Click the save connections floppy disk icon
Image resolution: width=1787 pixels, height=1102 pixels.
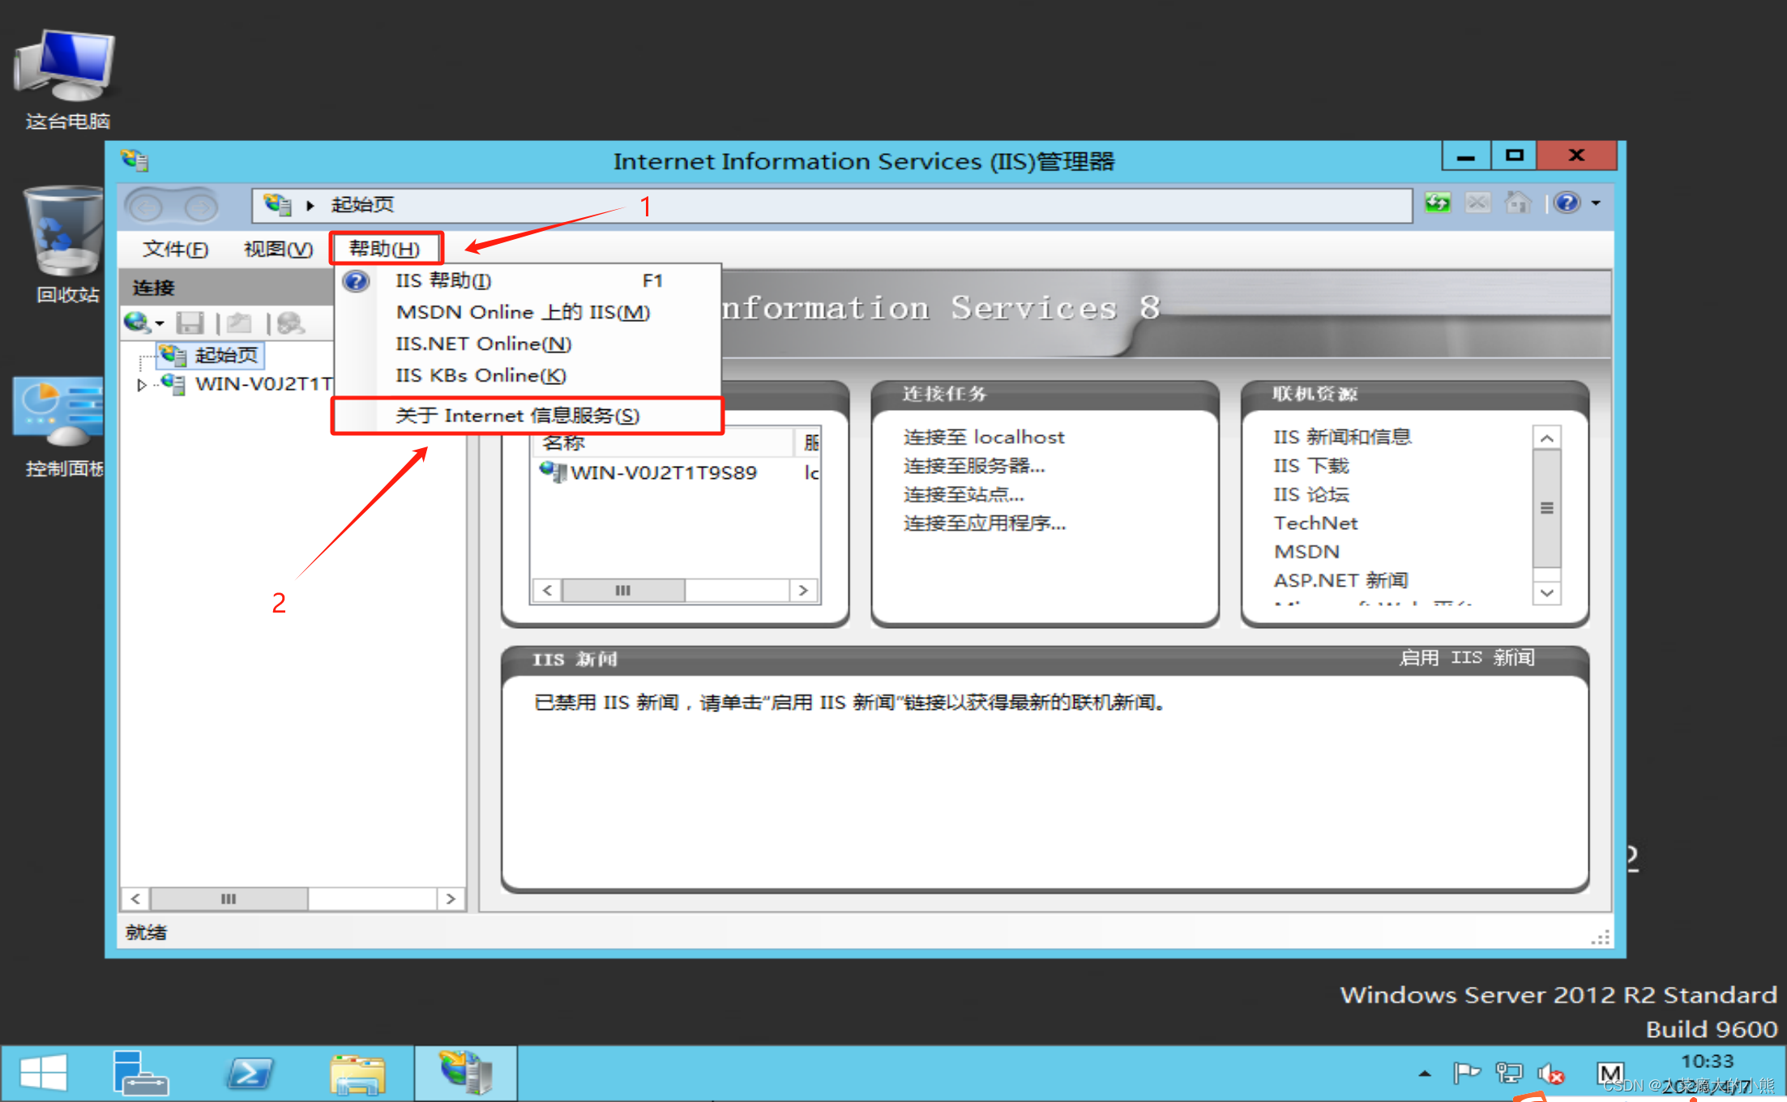pyautogui.click(x=190, y=323)
